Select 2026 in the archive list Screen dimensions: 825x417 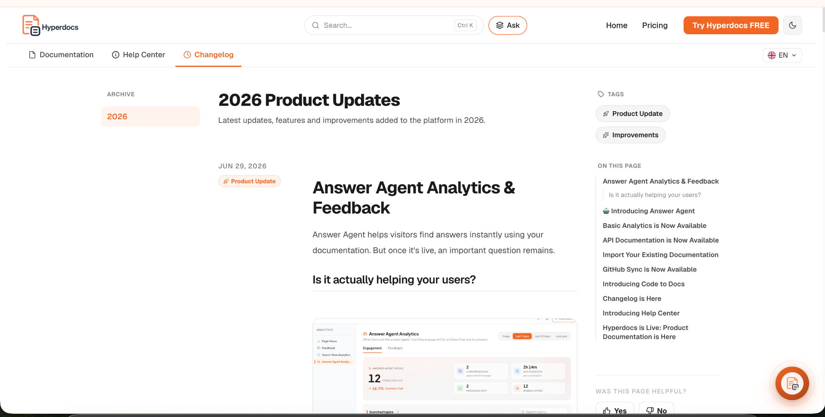point(151,116)
